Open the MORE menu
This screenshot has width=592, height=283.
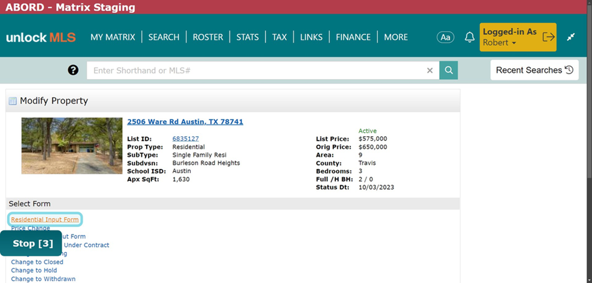tap(396, 37)
